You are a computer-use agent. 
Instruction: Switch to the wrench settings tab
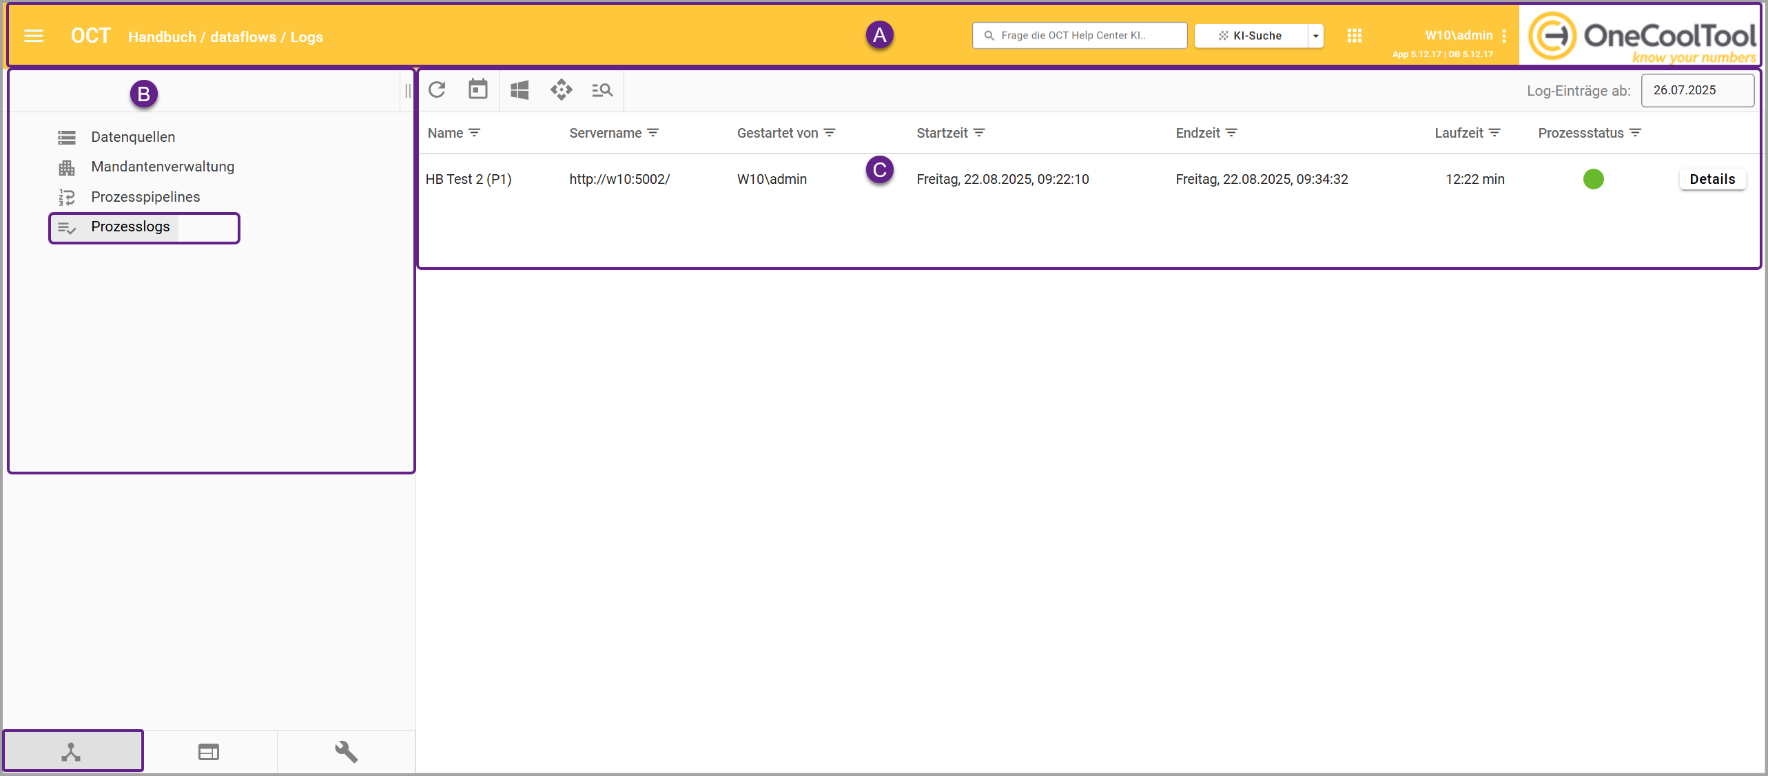click(346, 751)
